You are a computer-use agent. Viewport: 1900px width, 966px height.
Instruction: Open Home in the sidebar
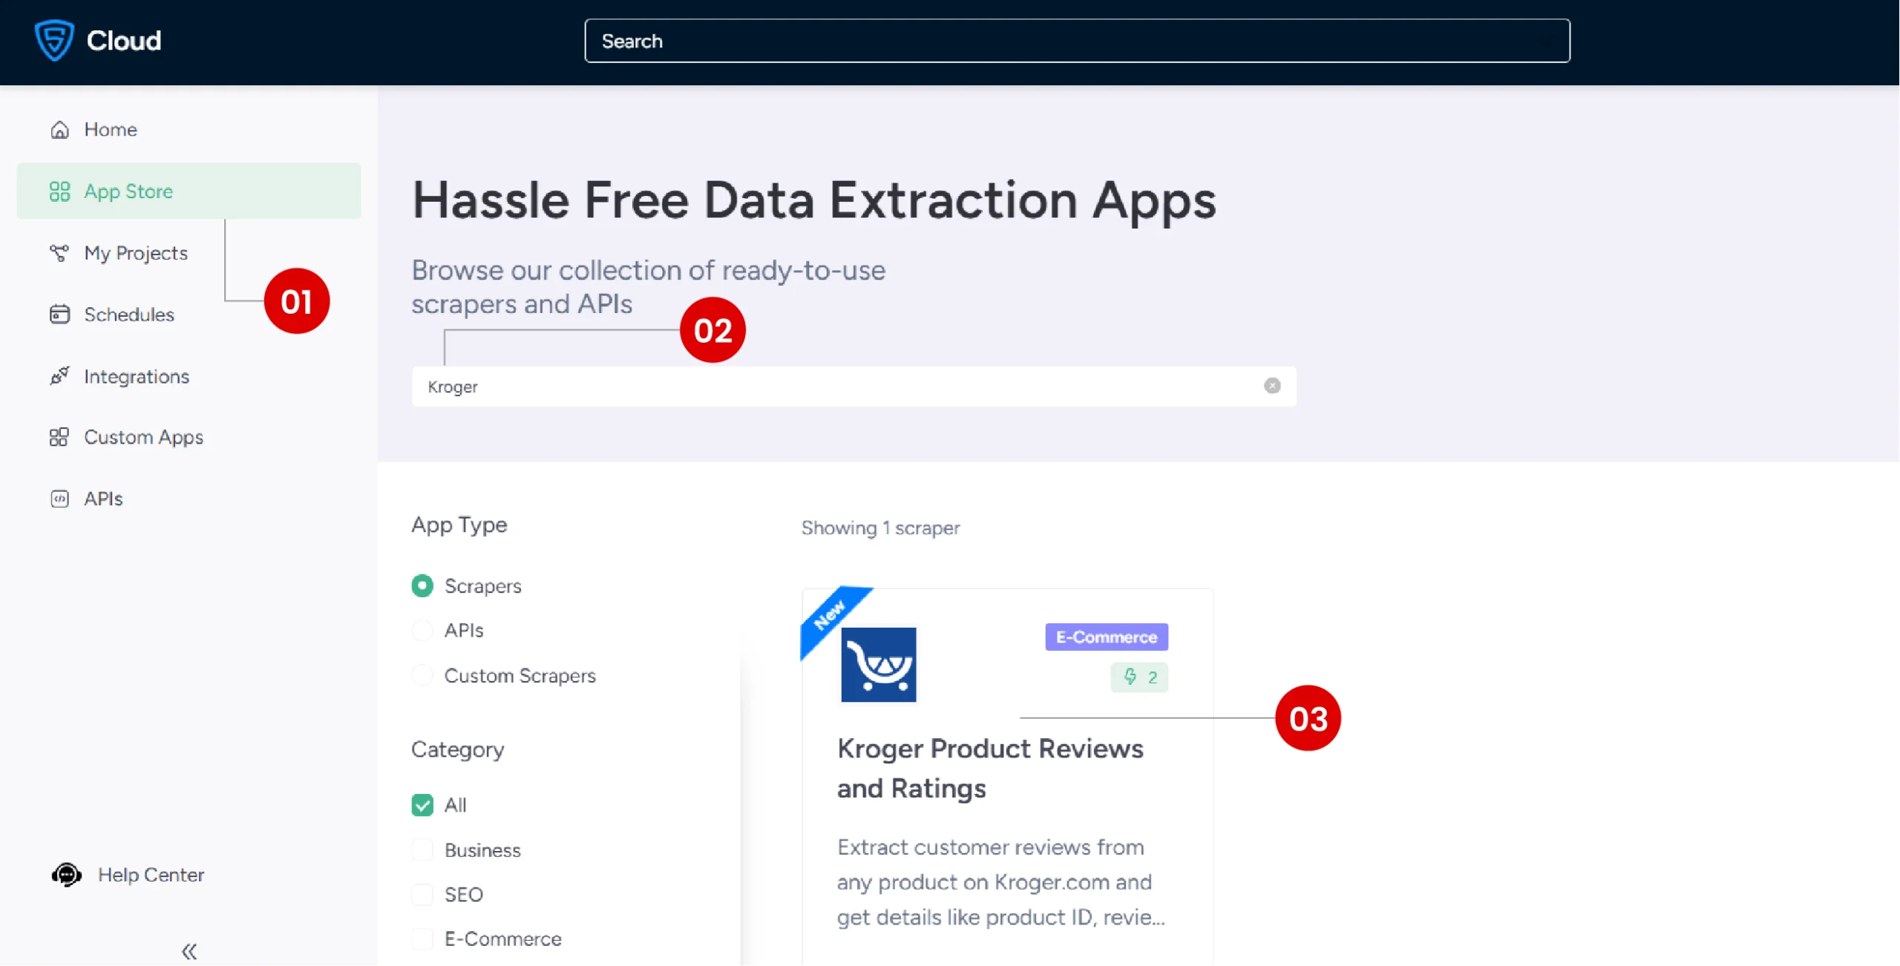(189, 130)
